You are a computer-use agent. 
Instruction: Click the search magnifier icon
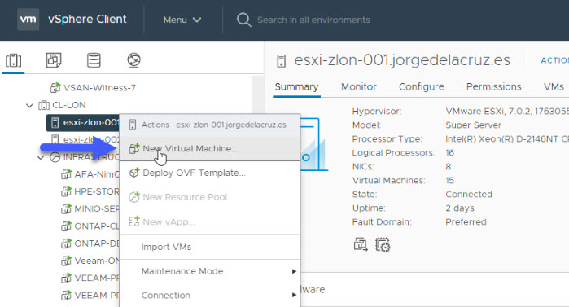tap(244, 20)
